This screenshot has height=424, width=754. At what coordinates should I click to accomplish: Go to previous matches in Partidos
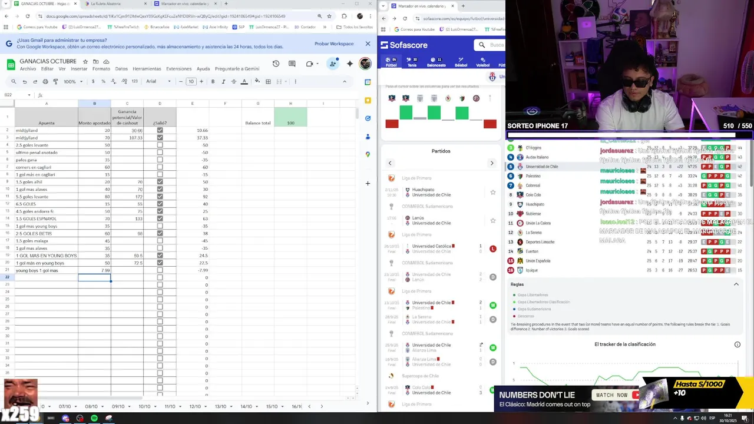click(x=389, y=163)
